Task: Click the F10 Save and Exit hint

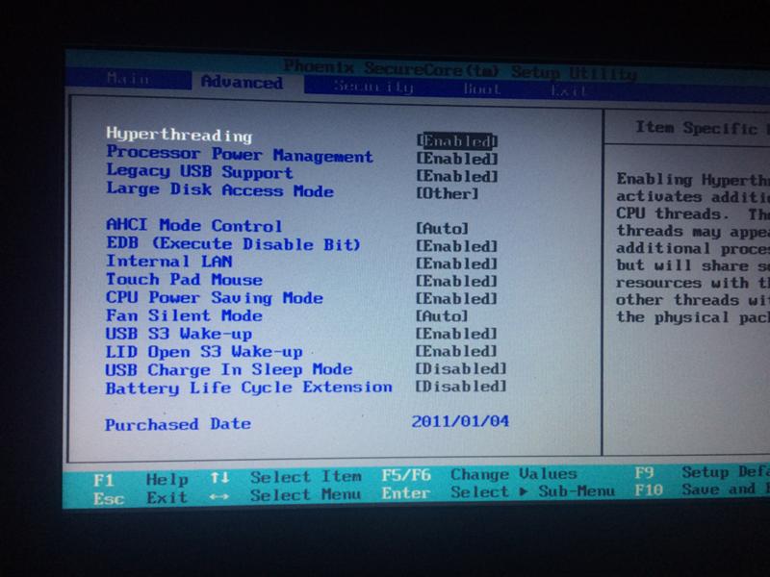Action: click(702, 489)
